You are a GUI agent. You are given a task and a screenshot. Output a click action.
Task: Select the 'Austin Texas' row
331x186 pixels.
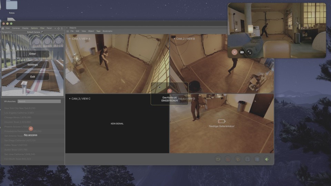click(16, 150)
